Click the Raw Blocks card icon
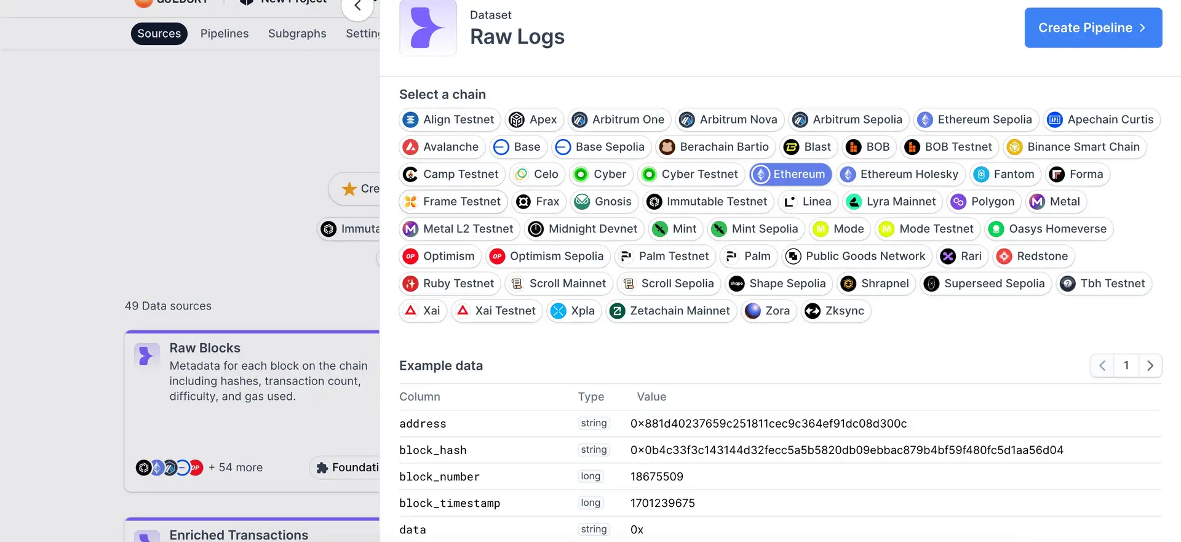 146,356
